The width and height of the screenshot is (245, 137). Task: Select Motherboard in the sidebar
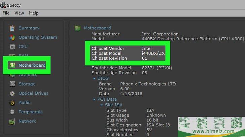pos(32,65)
